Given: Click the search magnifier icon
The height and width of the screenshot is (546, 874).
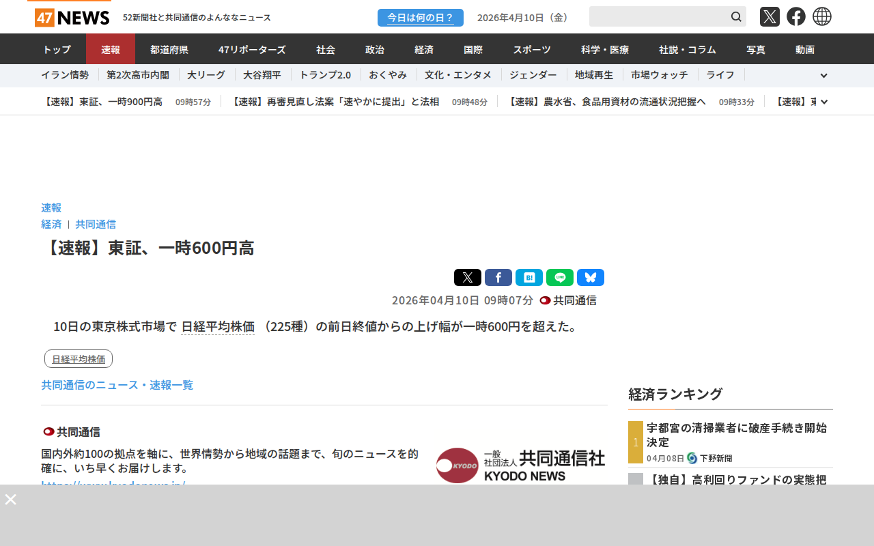Looking at the screenshot, I should (x=736, y=17).
